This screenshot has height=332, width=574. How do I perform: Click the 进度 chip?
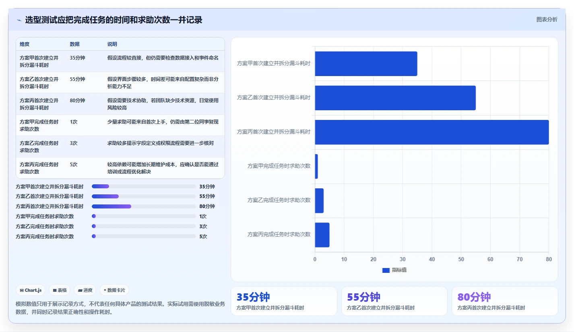[x=85, y=290]
